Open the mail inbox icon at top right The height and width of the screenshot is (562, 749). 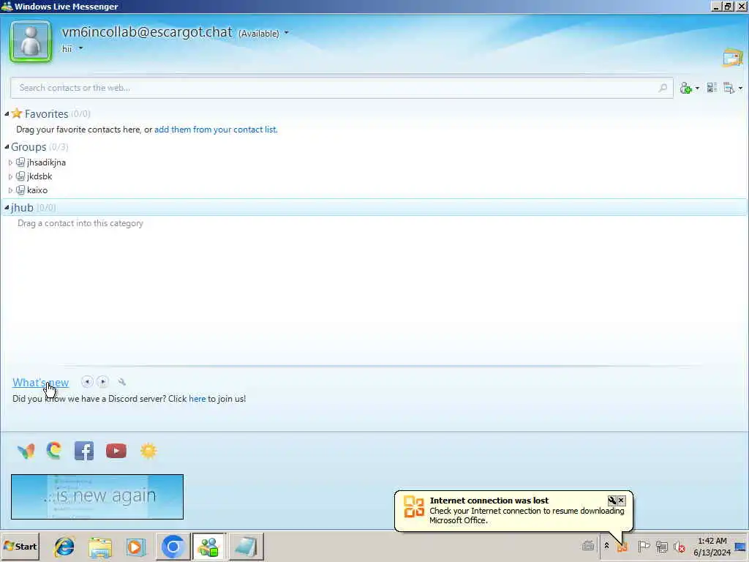click(x=733, y=58)
